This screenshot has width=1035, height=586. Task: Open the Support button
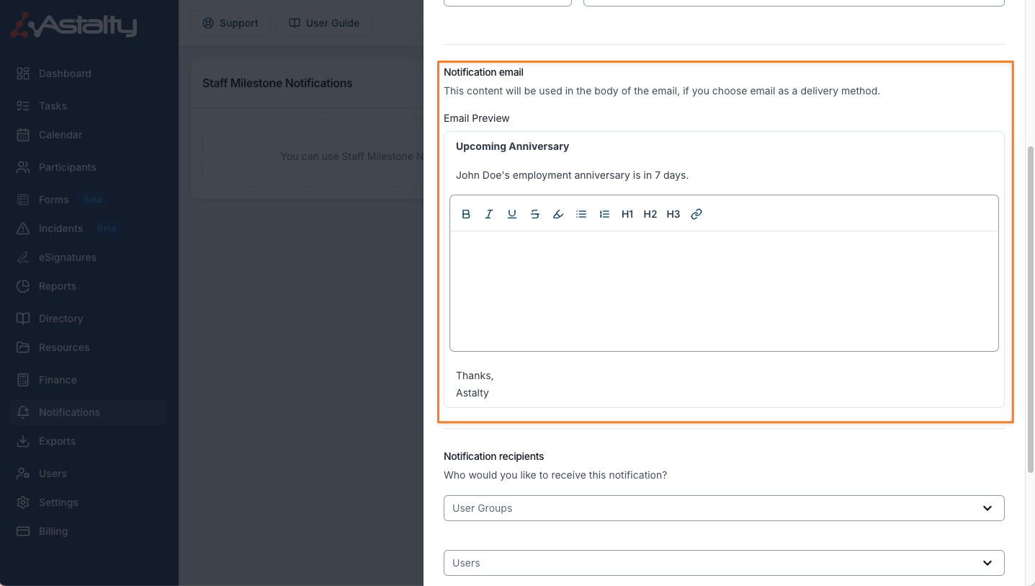pos(230,23)
